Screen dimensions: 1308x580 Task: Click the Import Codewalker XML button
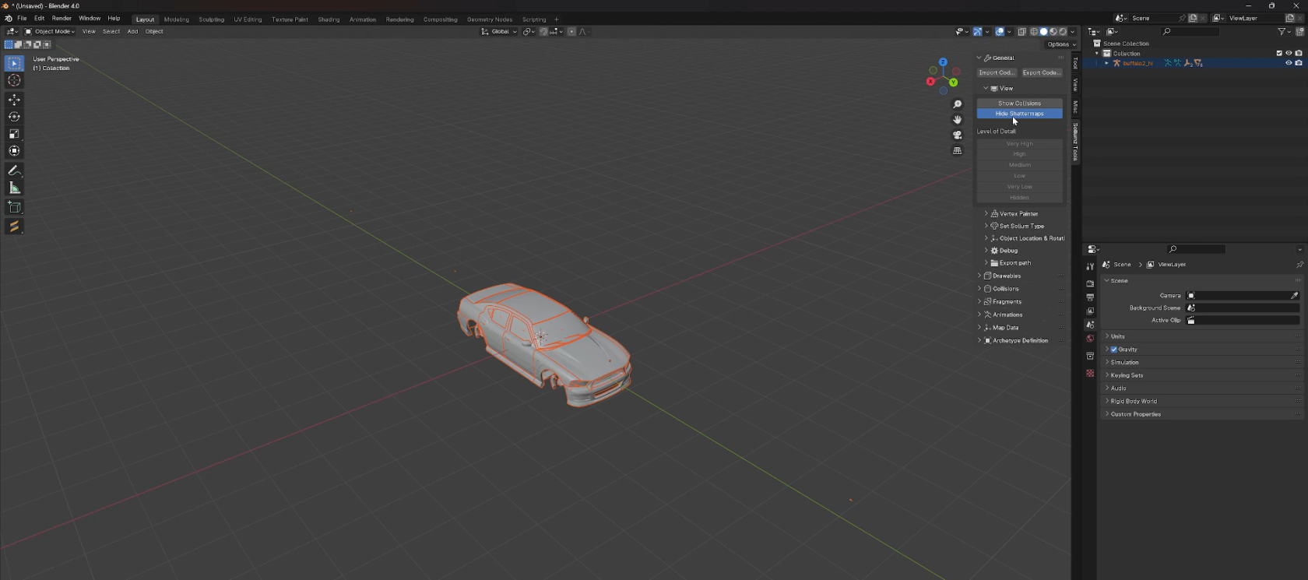997,72
